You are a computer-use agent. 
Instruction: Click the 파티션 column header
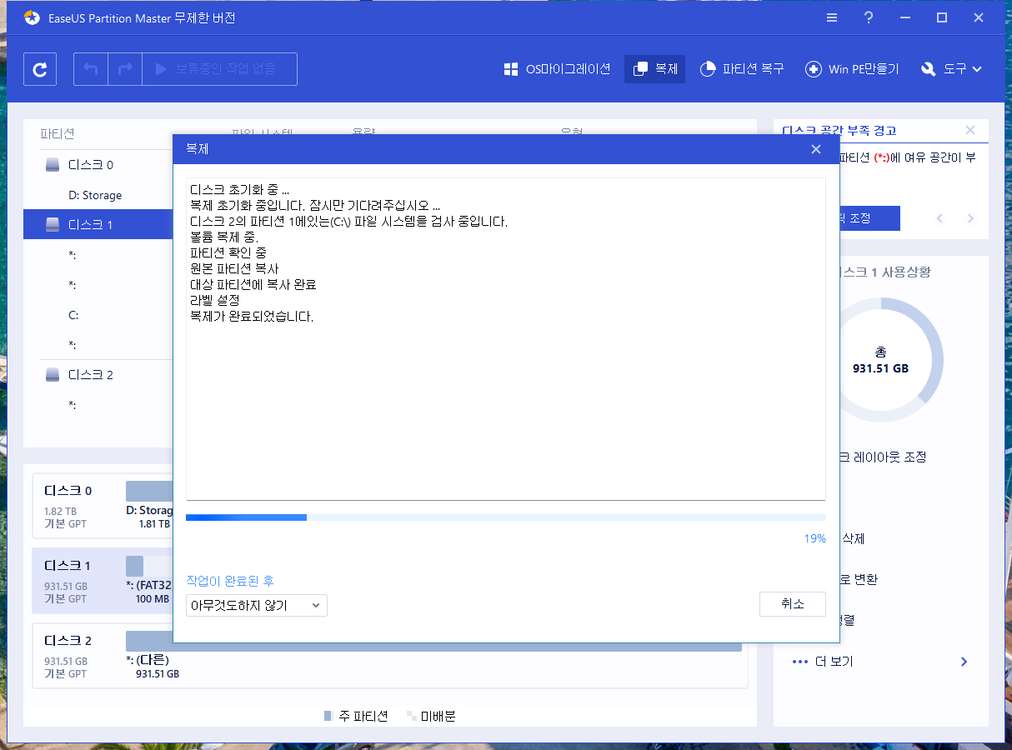pyautogui.click(x=58, y=133)
